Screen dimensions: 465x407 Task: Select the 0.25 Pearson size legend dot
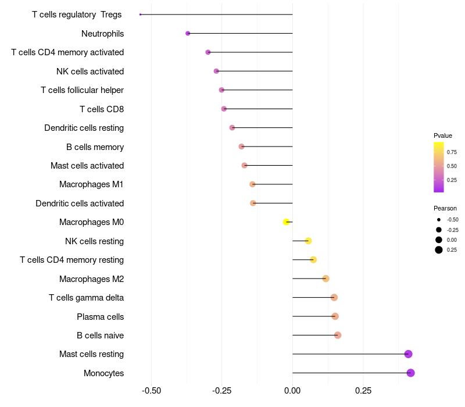[x=439, y=250]
